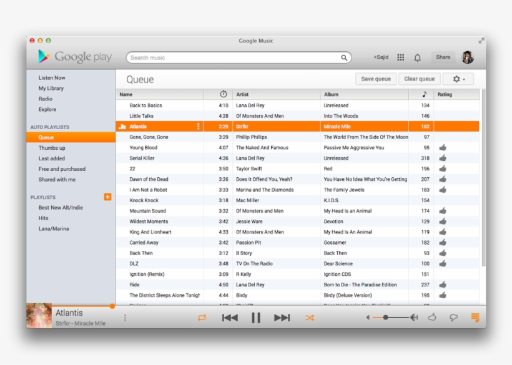The image size is (512, 365).
Task: Pause the current song
Action: [x=256, y=318]
